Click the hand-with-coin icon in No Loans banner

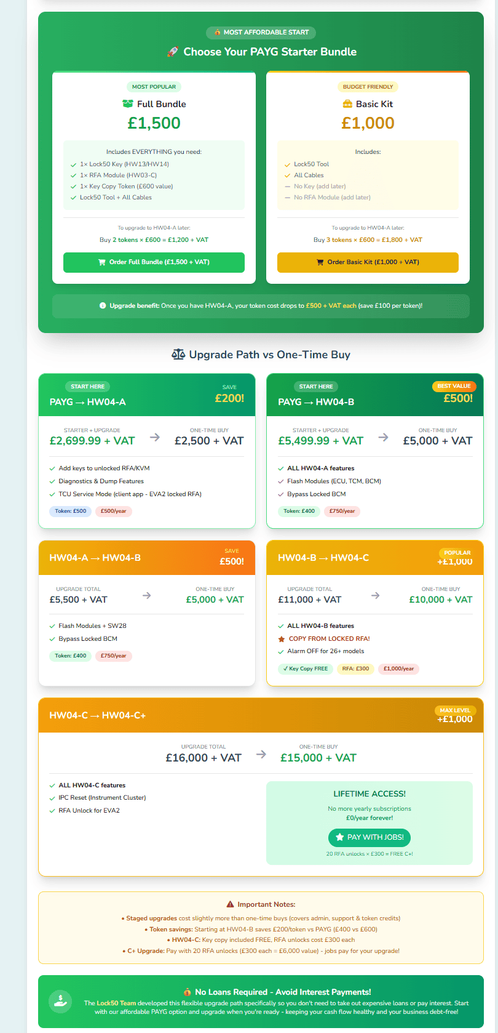pyautogui.click(x=60, y=1001)
